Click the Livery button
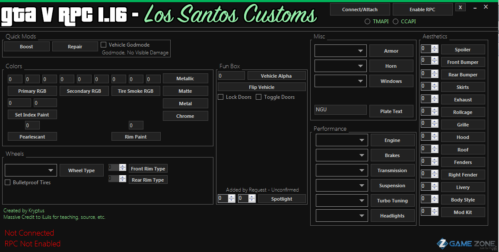 coord(463,187)
